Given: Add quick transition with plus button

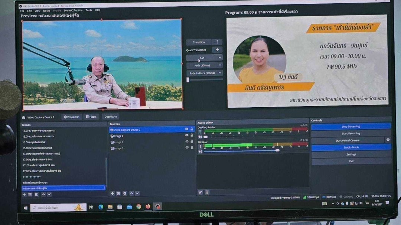Looking at the screenshot, I should tap(217, 50).
